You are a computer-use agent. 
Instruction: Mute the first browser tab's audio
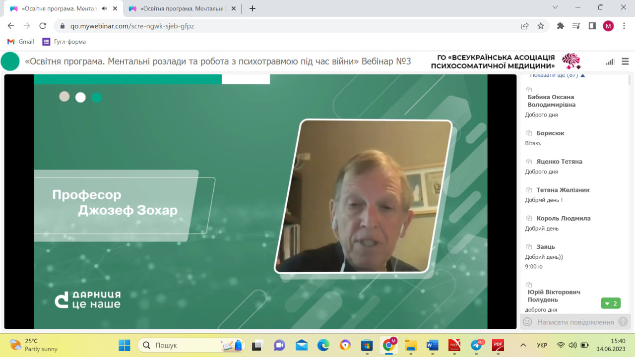click(104, 8)
